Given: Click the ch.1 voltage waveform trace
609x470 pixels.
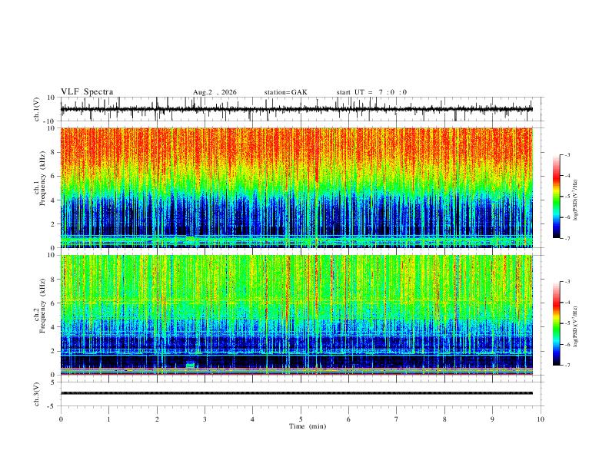Looking at the screenshot, I should tap(297, 109).
